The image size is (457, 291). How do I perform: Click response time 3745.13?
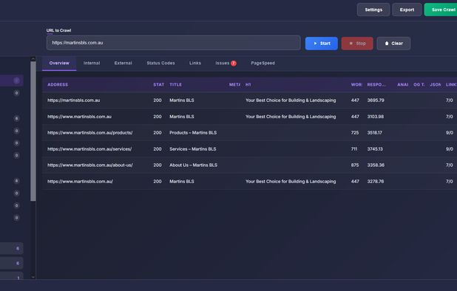point(375,149)
